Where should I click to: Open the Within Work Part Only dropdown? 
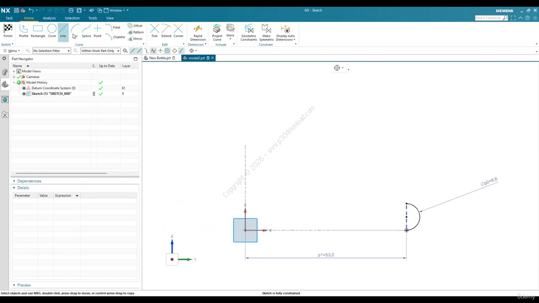[x=100, y=50]
